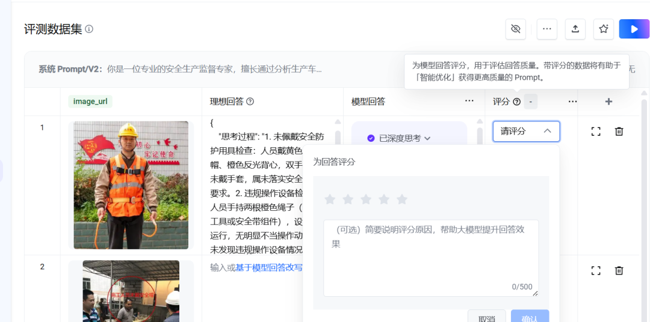Click the hidden-eye visibility icon in toolbar
650x322 pixels.
click(x=516, y=29)
